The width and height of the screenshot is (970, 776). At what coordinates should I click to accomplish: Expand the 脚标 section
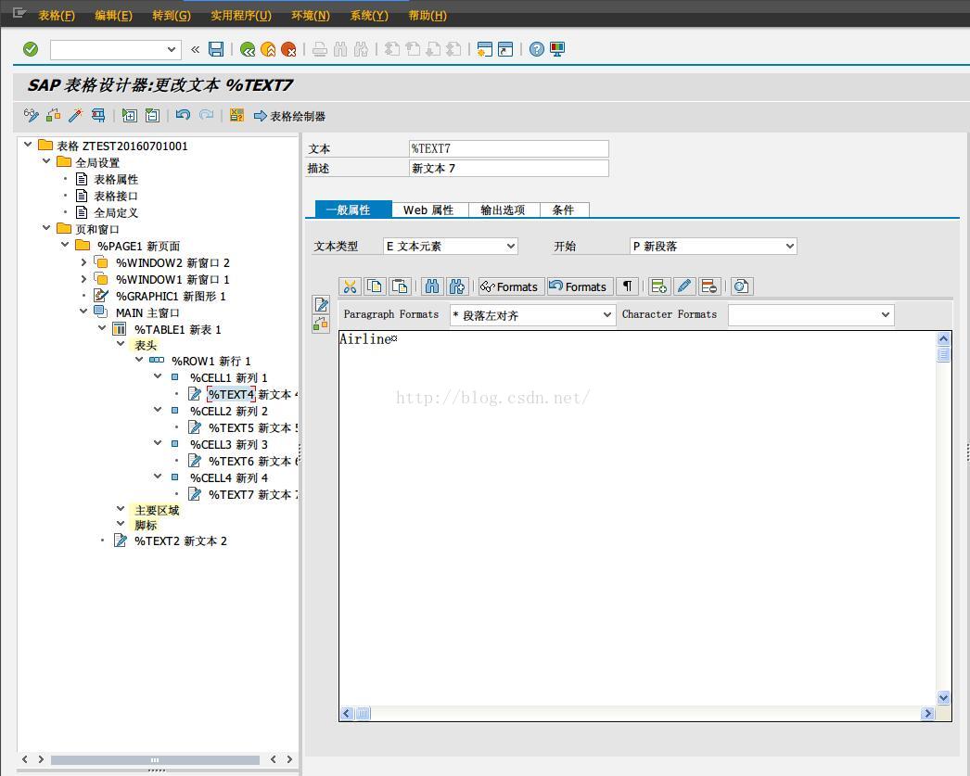point(121,524)
